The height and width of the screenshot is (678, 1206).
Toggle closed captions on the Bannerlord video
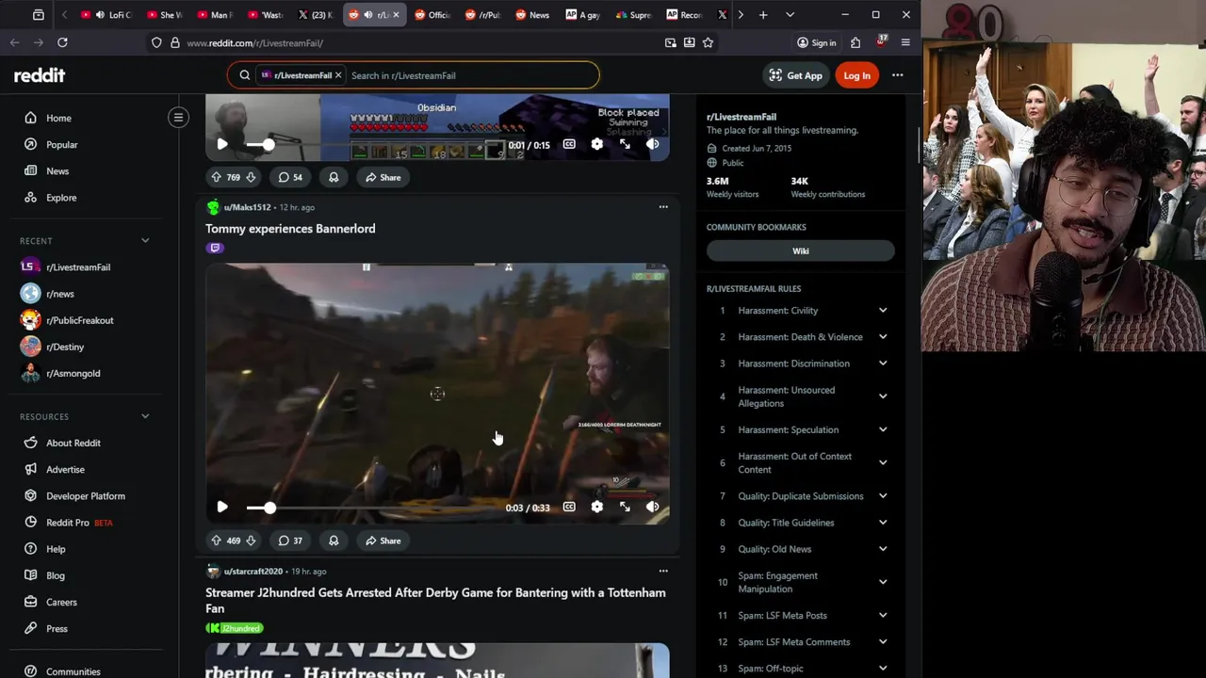[569, 507]
